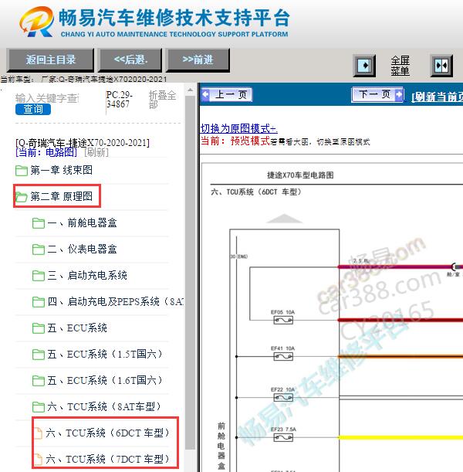The image size is (463, 472).
Task: Click document icon beside TCU系统（6DCT 车型）
Action: (38, 433)
